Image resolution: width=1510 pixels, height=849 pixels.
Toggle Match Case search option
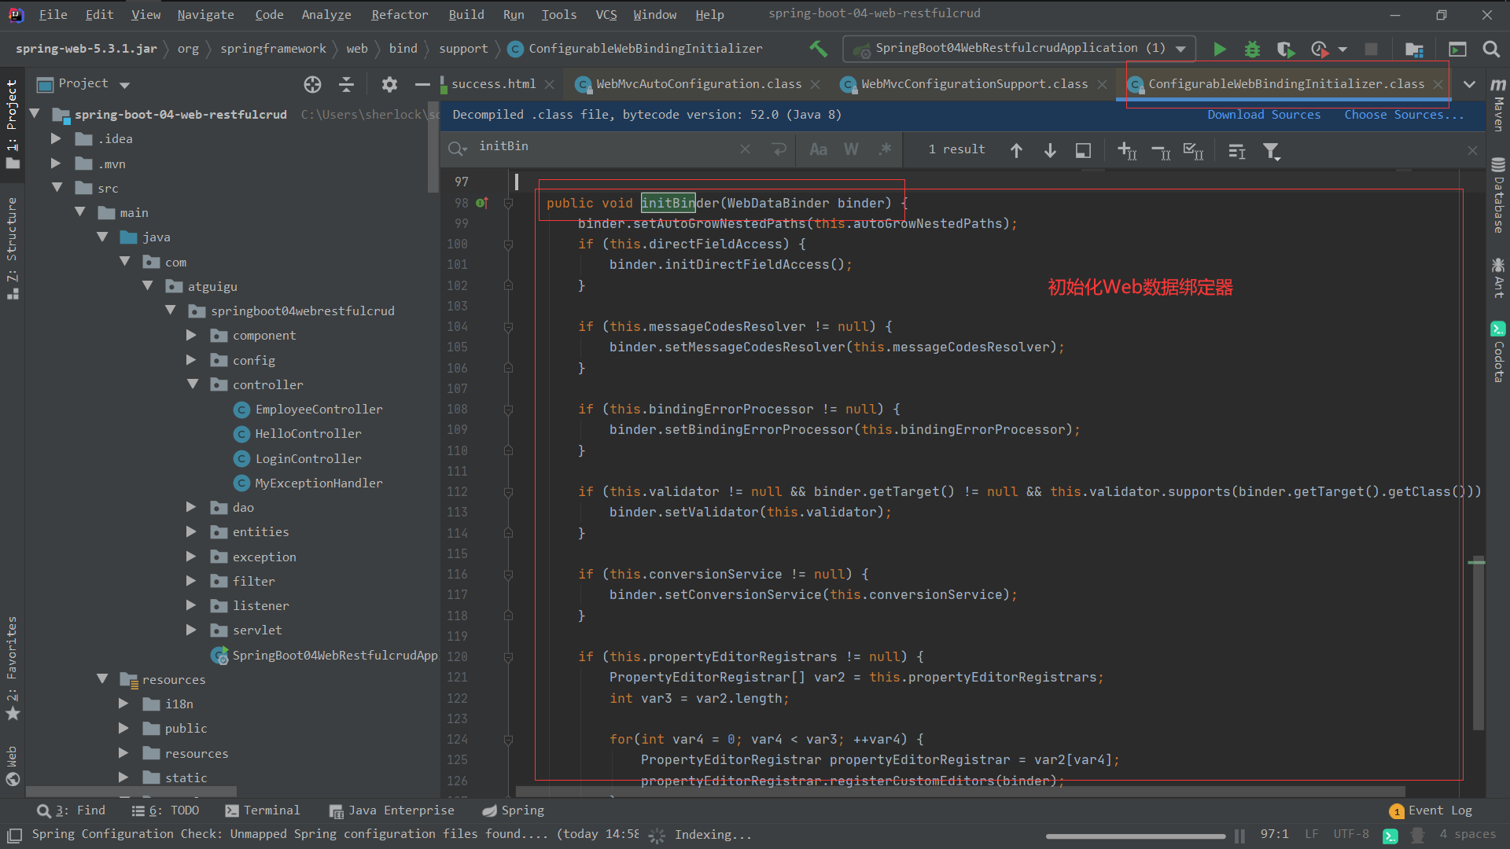[818, 149]
